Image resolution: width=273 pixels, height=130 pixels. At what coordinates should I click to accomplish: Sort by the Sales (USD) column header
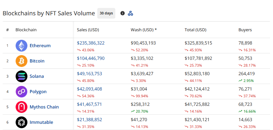pyautogui.click(x=88, y=30)
